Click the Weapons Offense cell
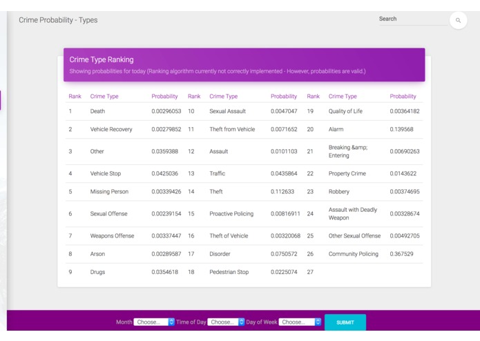This screenshot has height=341, width=480. [112, 236]
